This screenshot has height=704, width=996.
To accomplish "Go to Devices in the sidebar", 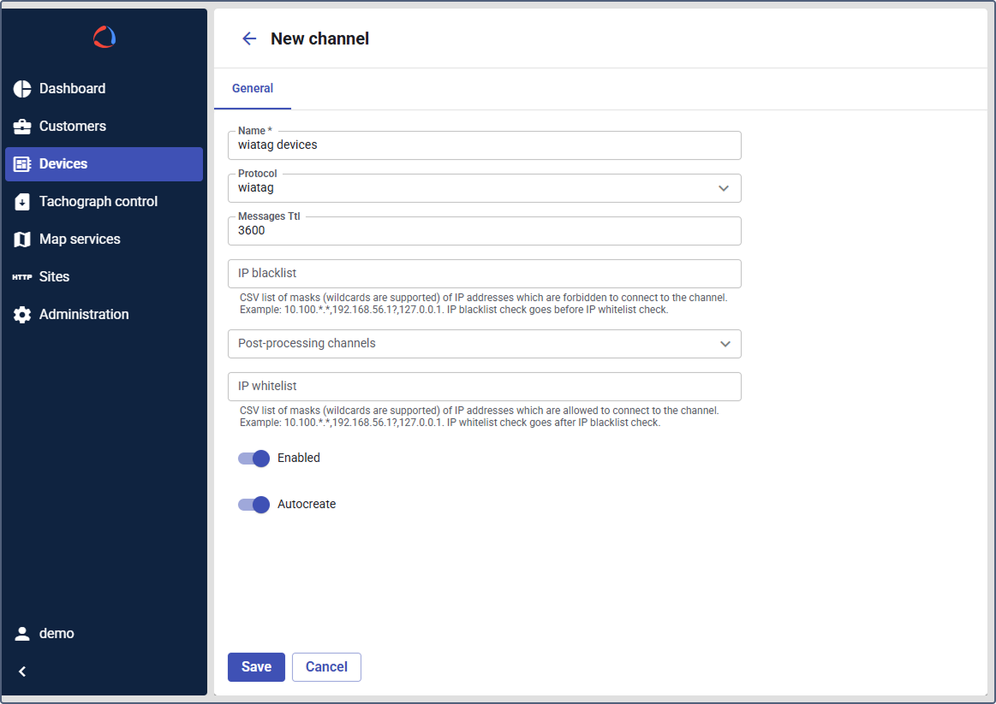I will point(104,164).
